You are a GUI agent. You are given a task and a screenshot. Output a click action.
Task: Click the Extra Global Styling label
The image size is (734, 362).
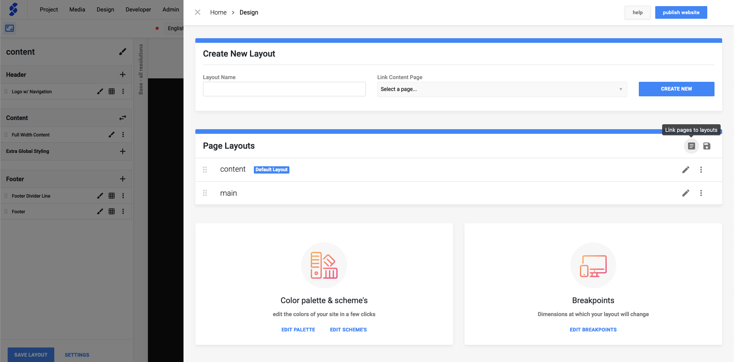[x=28, y=151]
